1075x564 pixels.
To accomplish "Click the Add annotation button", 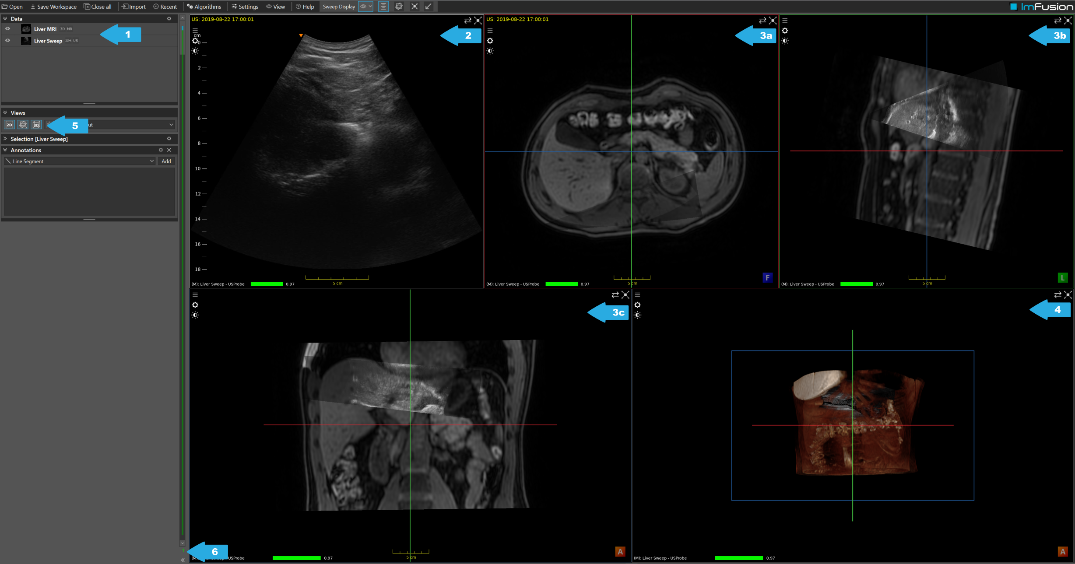I will coord(165,161).
